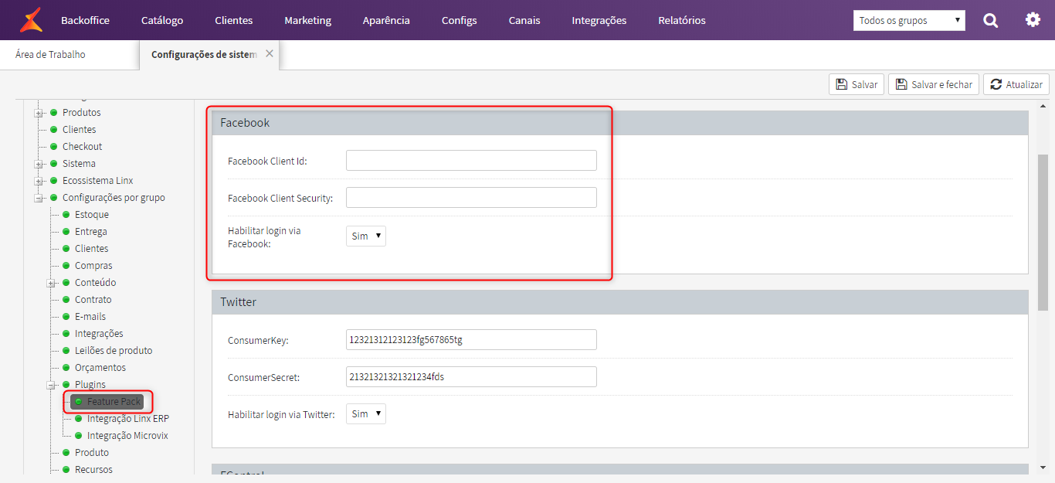This screenshot has height=483, width=1055.
Task: Select Produto item under group configs
Action: pyautogui.click(x=92, y=453)
